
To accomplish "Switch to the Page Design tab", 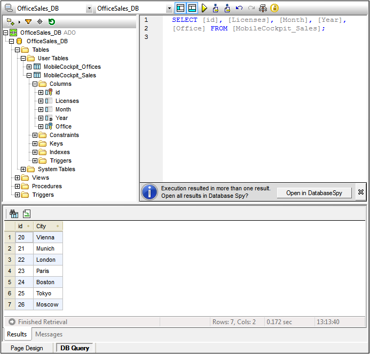I will point(27,348).
